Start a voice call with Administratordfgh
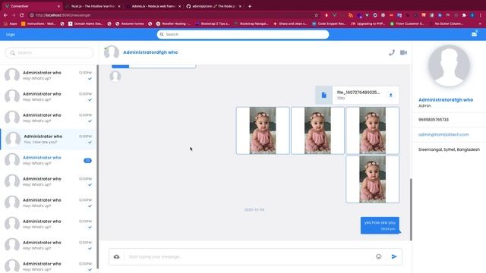Viewport: 486px width, 273px height. pyautogui.click(x=392, y=52)
